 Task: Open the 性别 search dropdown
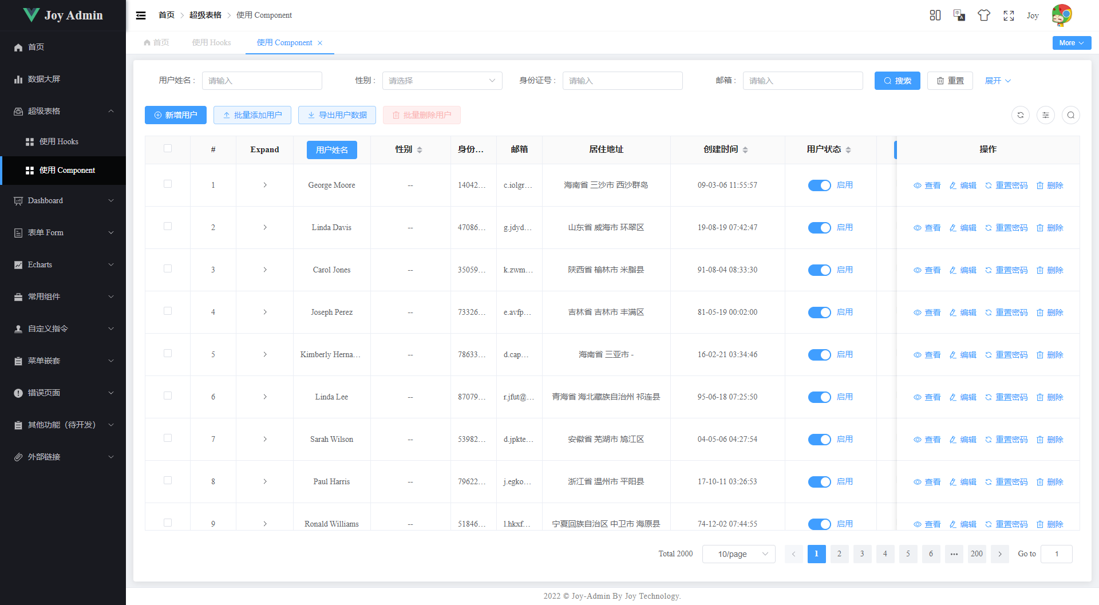click(442, 80)
